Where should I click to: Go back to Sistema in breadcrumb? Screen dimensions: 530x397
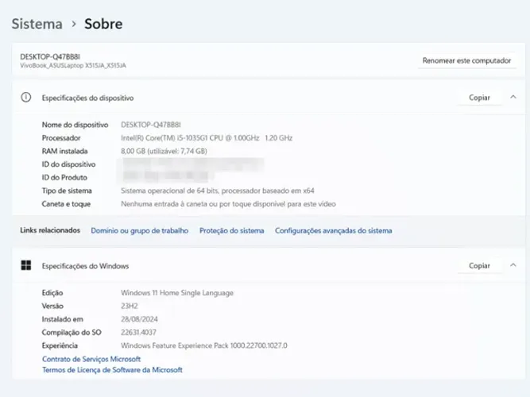pos(37,24)
